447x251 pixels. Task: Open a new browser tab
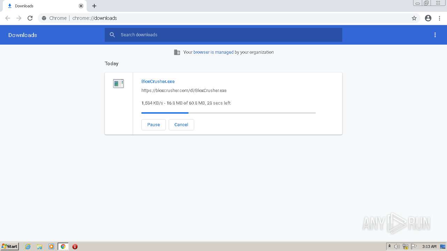[94, 6]
